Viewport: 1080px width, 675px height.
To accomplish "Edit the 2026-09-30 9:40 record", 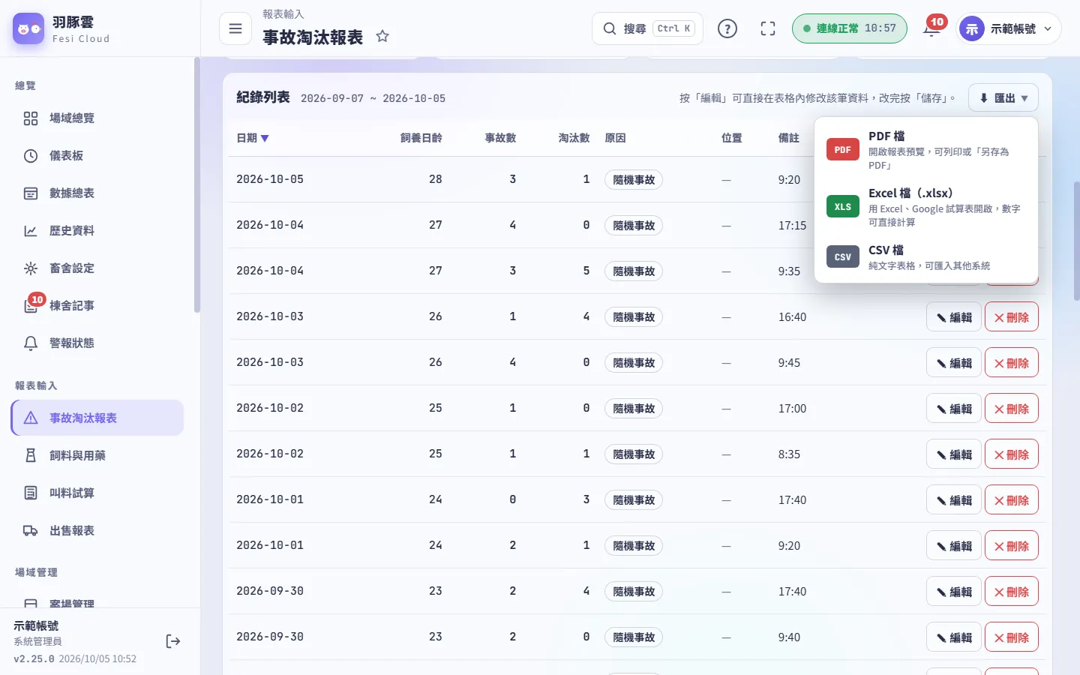I will 954,637.
